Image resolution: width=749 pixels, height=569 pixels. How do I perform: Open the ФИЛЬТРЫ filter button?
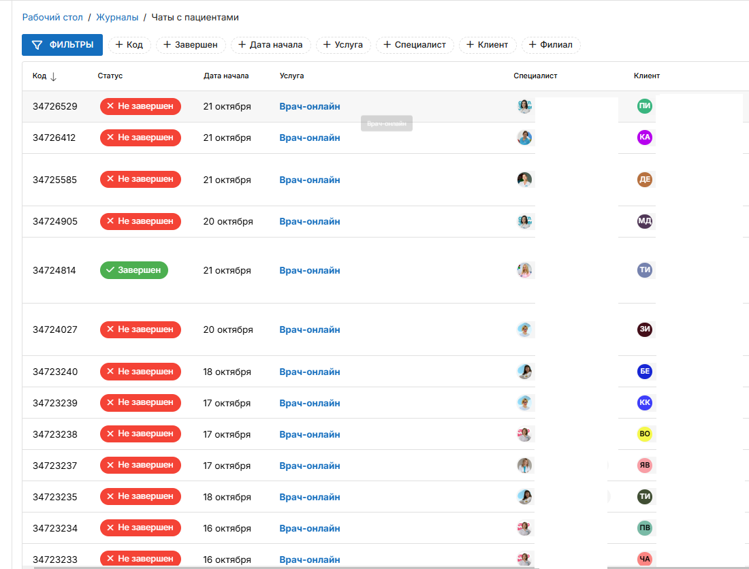(62, 45)
